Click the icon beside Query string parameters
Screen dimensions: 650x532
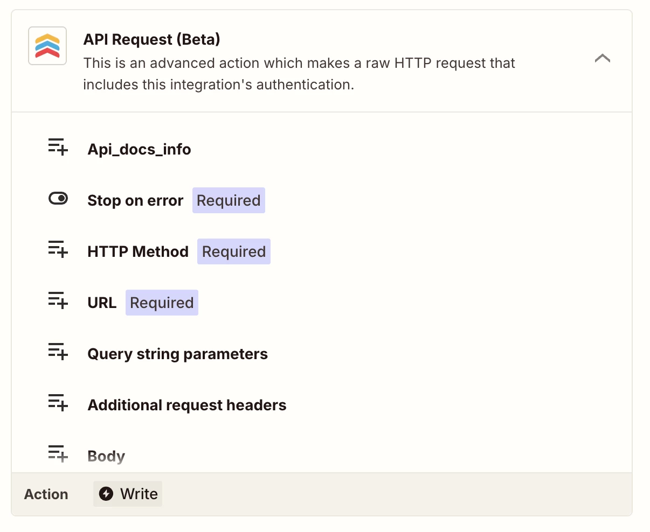click(58, 352)
